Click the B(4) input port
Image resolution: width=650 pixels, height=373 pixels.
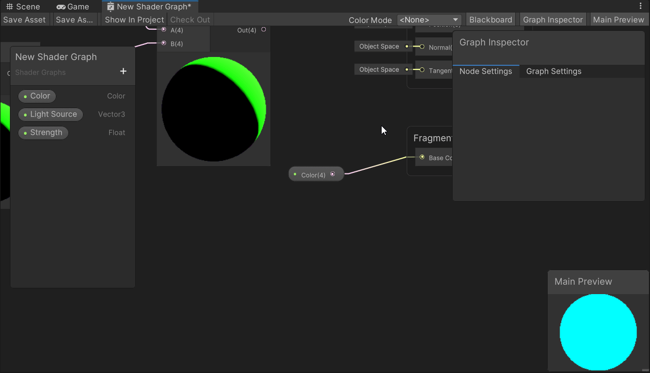point(164,43)
